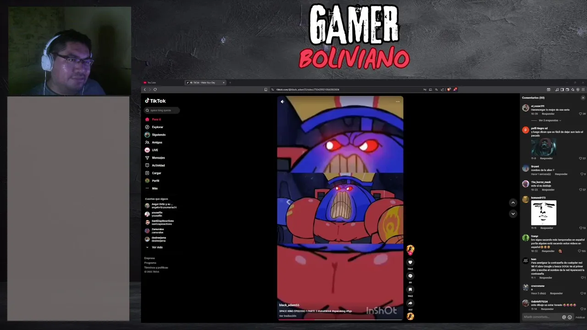Mute video with speaker icon
The image size is (587, 330).
click(x=282, y=102)
